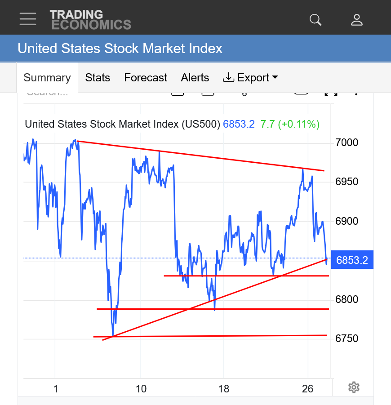391x405 pixels.
Task: Go to the Forecast tab
Action: (x=146, y=78)
